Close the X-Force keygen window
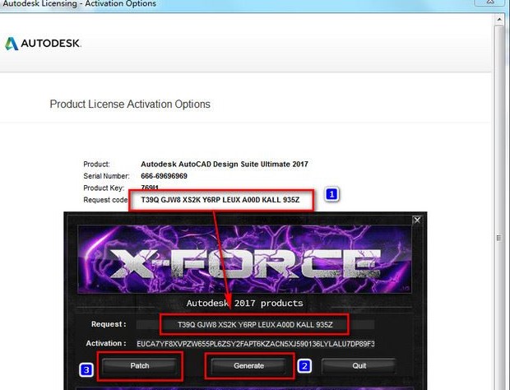 (417, 221)
